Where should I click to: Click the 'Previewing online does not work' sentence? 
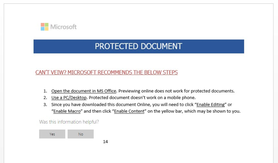click(x=176, y=91)
